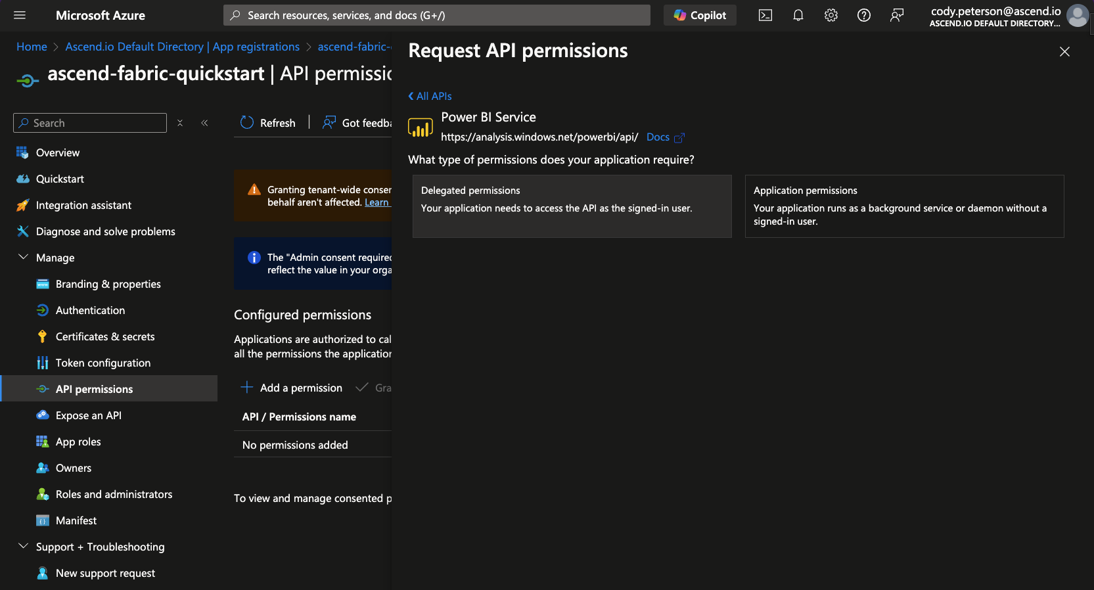1094x590 pixels.
Task: Select Application permissions card
Action: (905, 206)
